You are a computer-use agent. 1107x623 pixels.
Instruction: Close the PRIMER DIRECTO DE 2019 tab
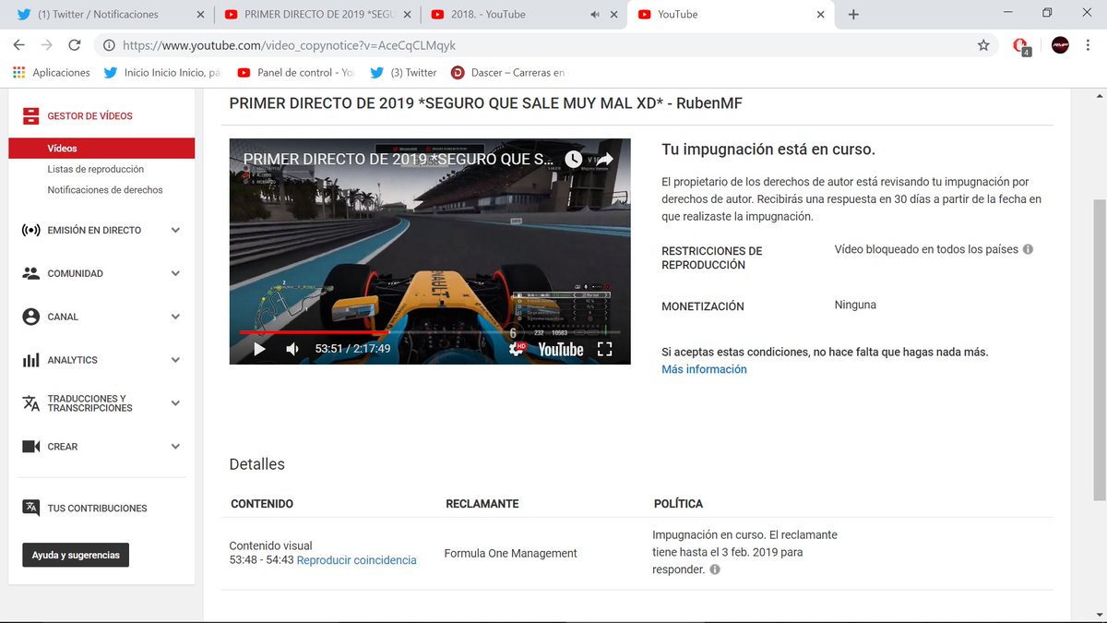coord(408,15)
